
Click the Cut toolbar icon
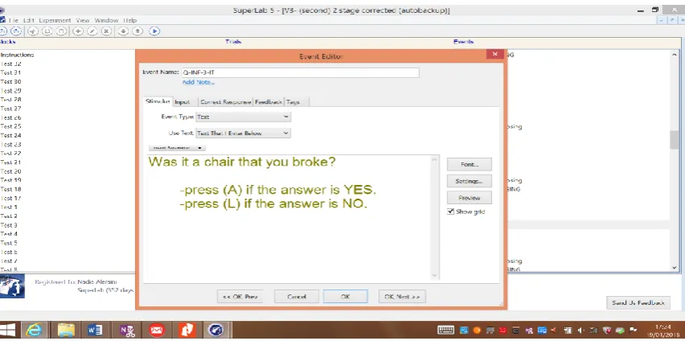(x=33, y=31)
